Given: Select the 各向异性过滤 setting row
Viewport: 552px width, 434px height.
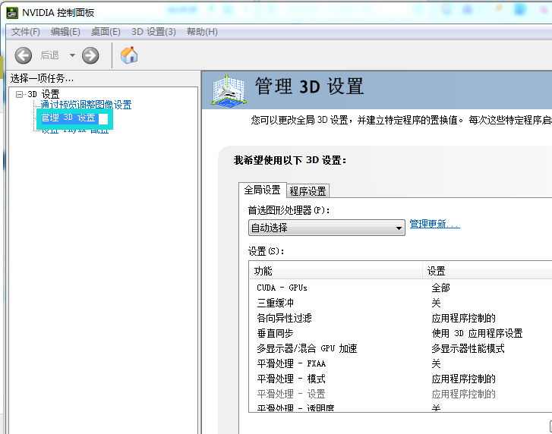Looking at the screenshot, I should click(x=401, y=318).
